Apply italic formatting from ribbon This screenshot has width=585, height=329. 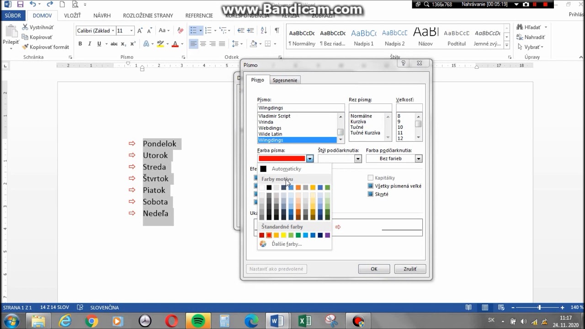[x=89, y=44]
